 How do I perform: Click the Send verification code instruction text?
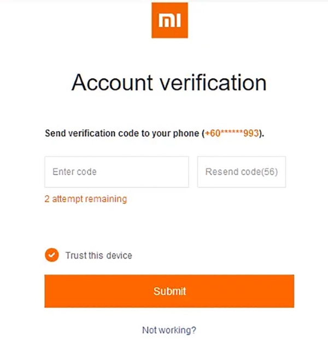[123, 133]
